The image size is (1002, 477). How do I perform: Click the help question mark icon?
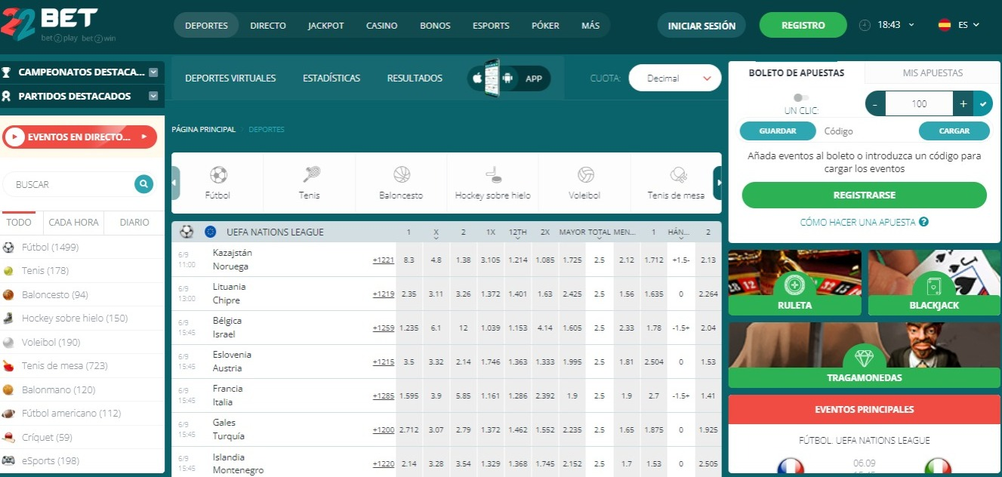click(x=923, y=223)
